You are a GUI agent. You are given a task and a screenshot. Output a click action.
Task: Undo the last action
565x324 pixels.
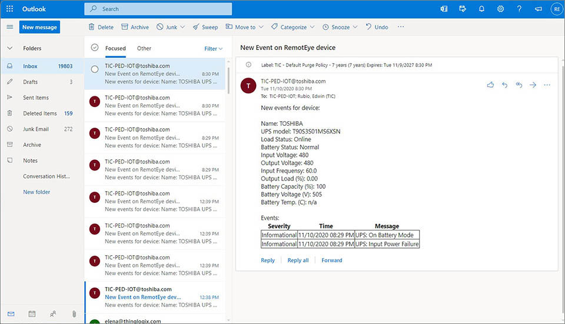377,27
